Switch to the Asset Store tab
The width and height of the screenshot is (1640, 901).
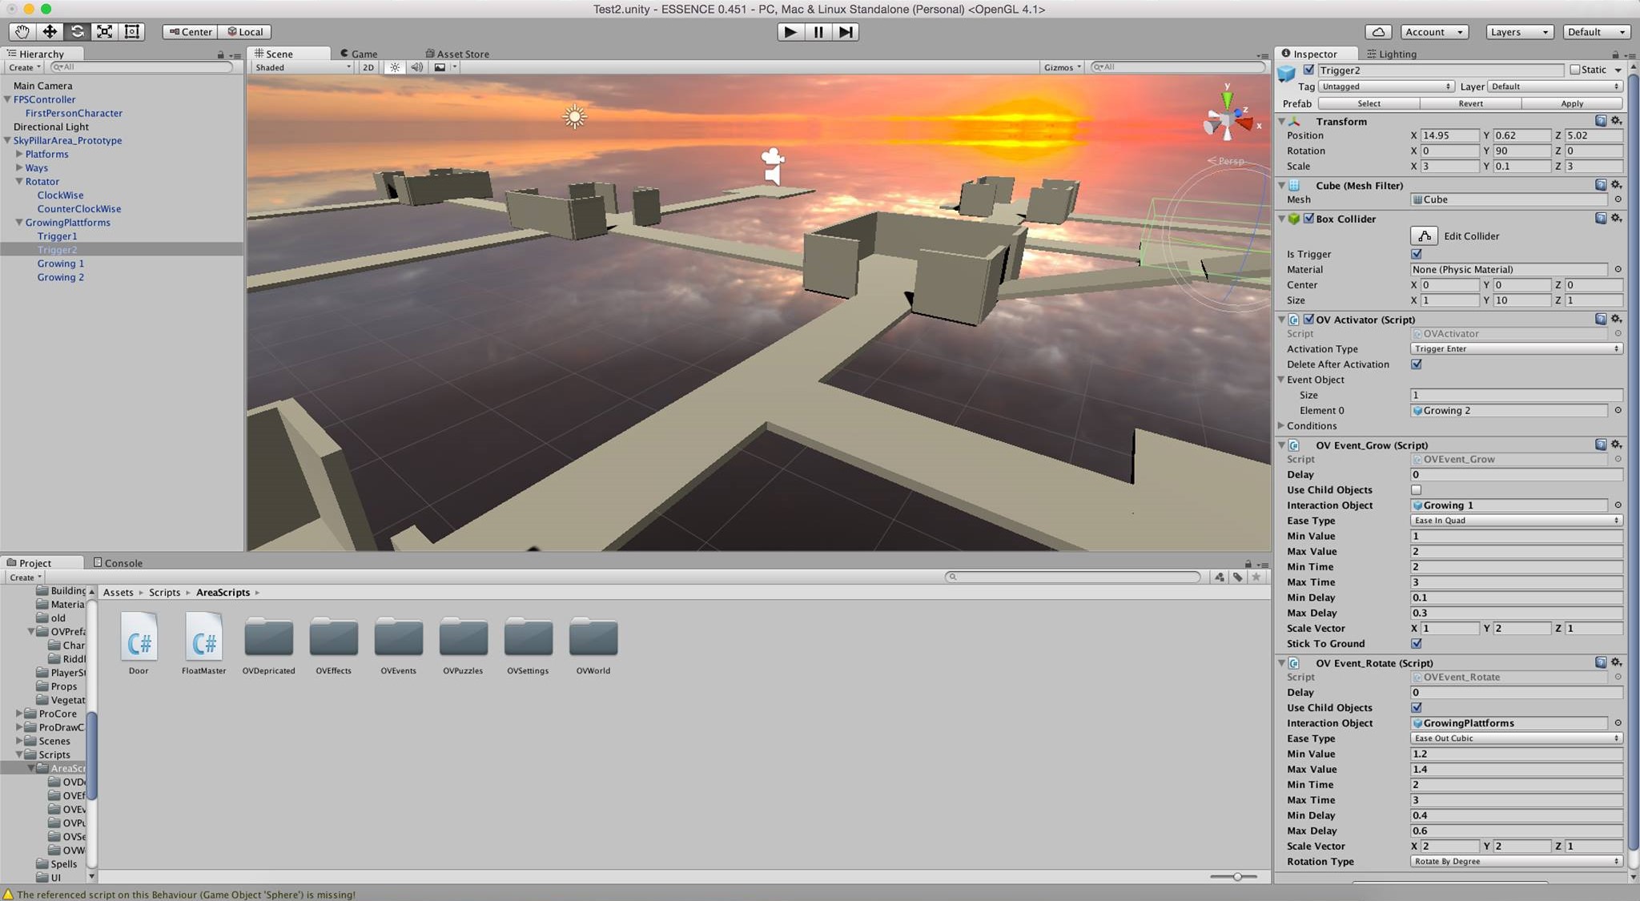(x=457, y=54)
